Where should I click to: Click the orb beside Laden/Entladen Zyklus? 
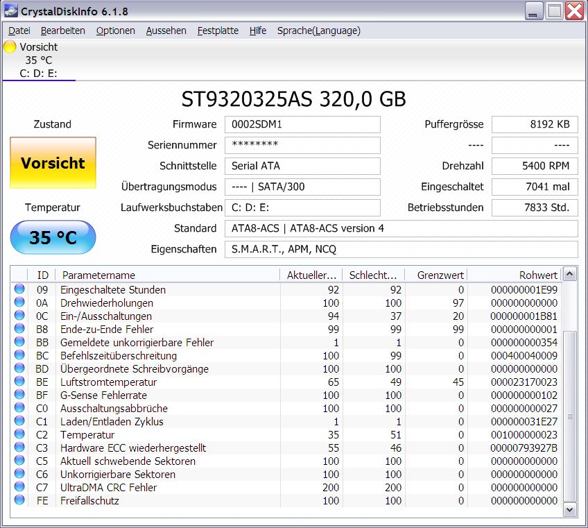(x=19, y=420)
